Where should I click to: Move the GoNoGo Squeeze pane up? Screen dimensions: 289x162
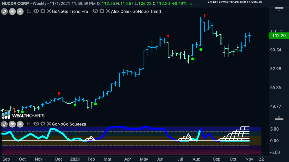(20, 124)
